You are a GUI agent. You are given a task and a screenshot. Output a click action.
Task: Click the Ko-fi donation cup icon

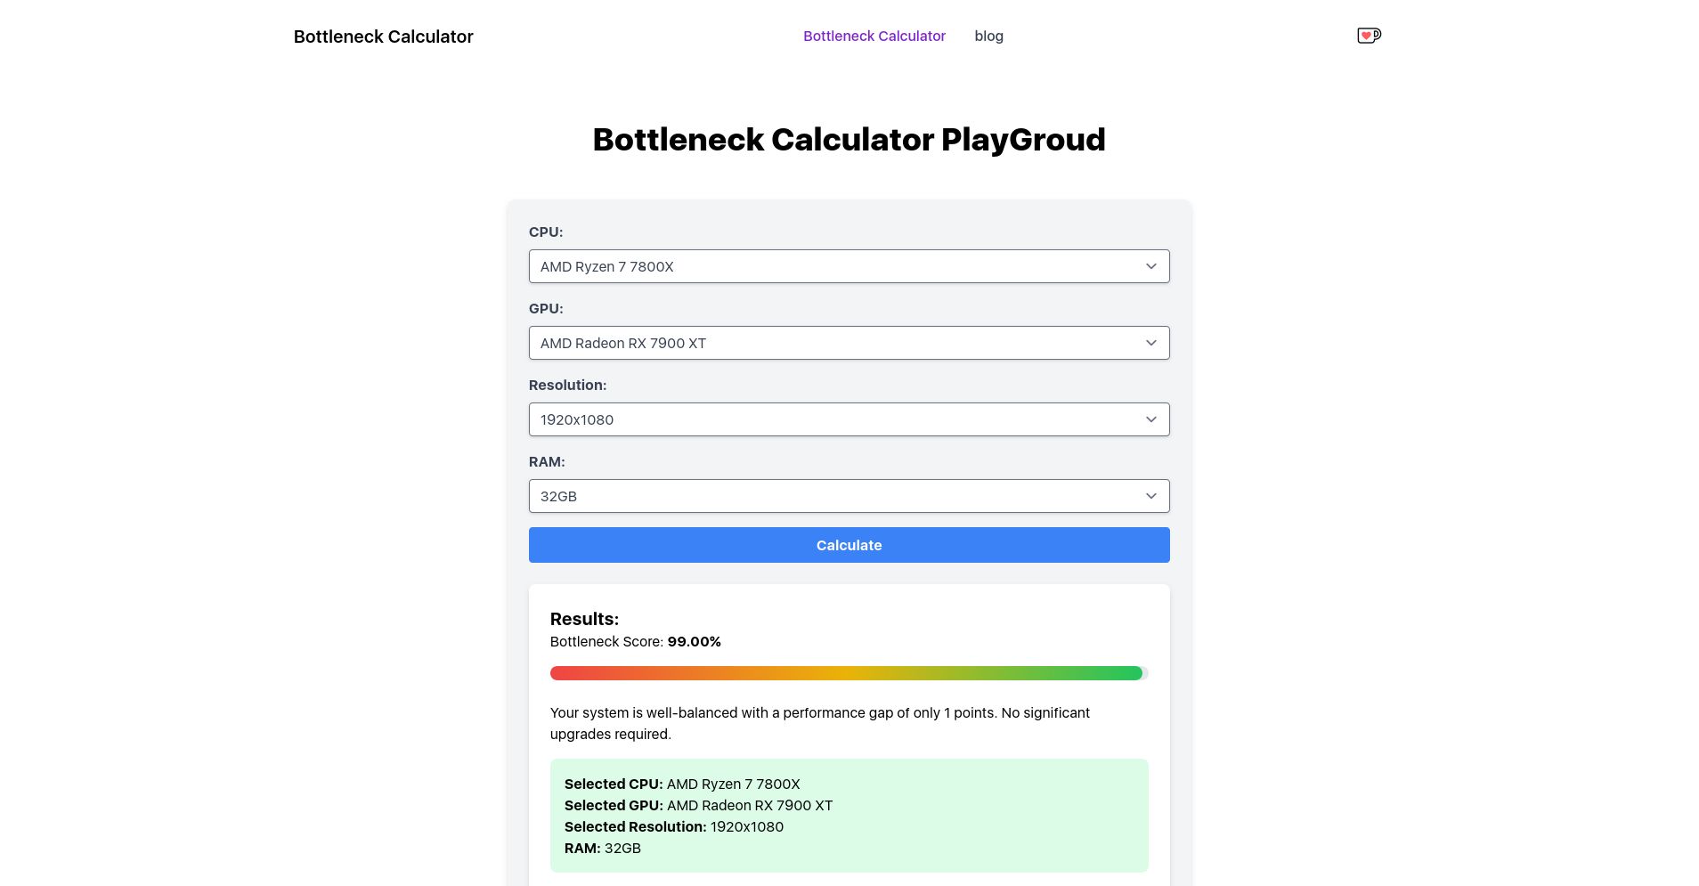click(x=1369, y=35)
